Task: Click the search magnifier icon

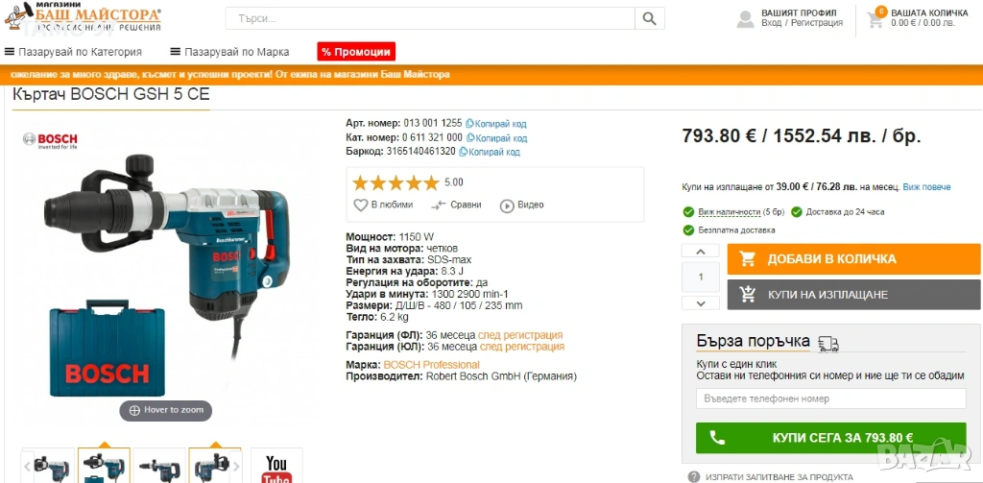Action: tap(650, 19)
